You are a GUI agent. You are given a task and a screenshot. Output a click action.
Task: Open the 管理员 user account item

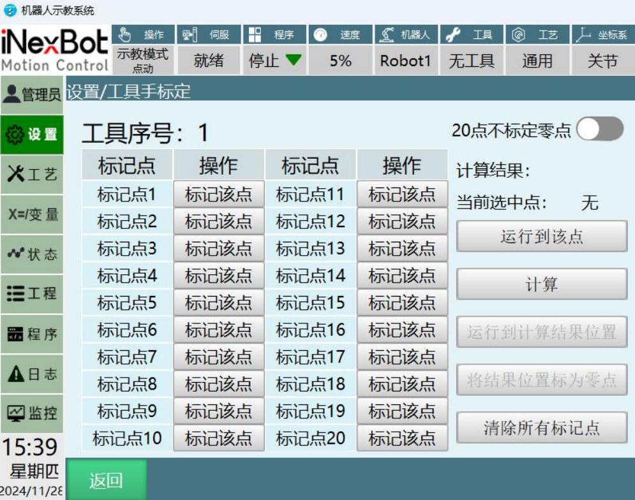coord(32,95)
